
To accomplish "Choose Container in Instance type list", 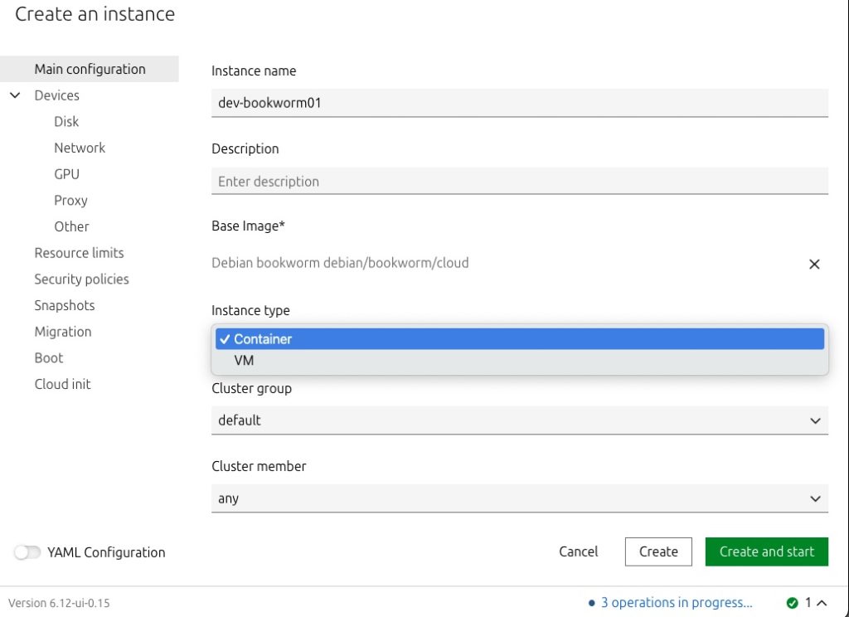I will tap(520, 339).
